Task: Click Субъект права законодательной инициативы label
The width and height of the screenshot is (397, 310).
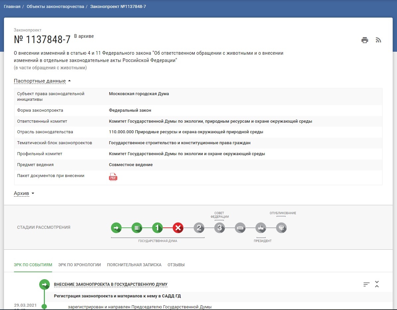Action: click(x=50, y=96)
